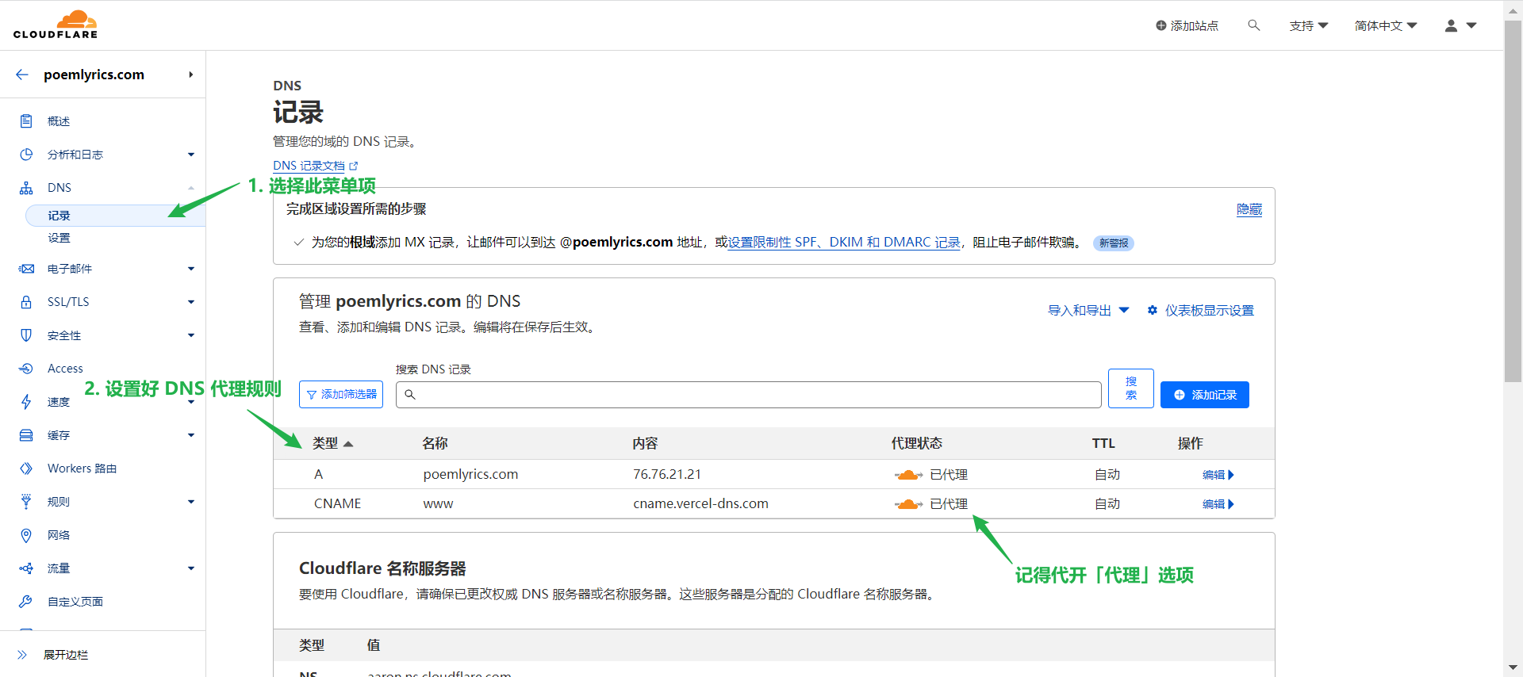Expand SSL/TLS submenu arrow
This screenshot has height=677, width=1523.
tap(191, 302)
